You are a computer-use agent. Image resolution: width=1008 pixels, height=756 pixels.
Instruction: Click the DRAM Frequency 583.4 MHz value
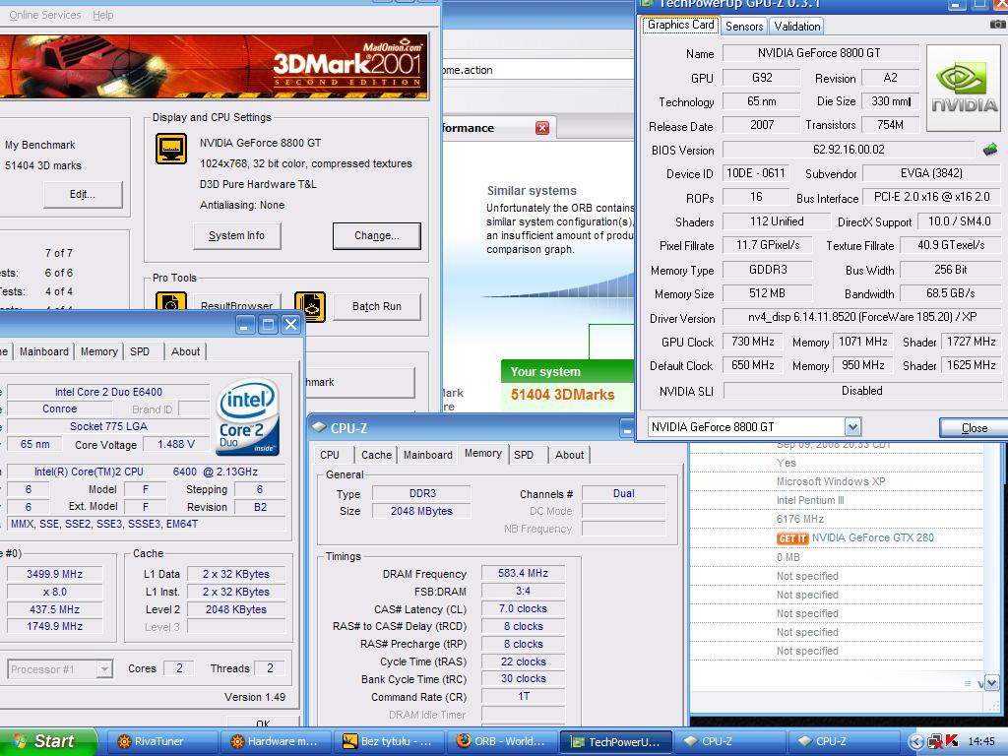pos(523,574)
